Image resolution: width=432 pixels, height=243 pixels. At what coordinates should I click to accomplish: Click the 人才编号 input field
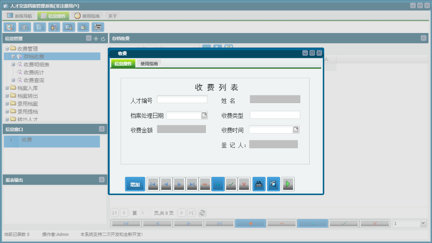(x=182, y=99)
